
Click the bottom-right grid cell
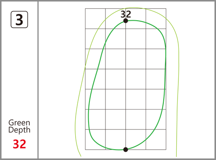156,140
